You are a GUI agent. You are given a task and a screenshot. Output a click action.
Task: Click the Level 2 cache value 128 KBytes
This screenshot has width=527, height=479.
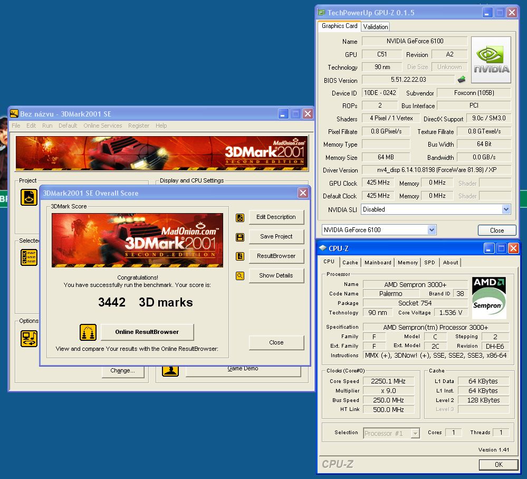pos(483,400)
